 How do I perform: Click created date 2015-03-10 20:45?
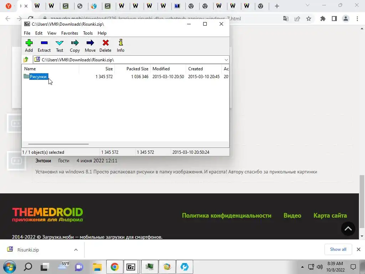tap(204, 76)
